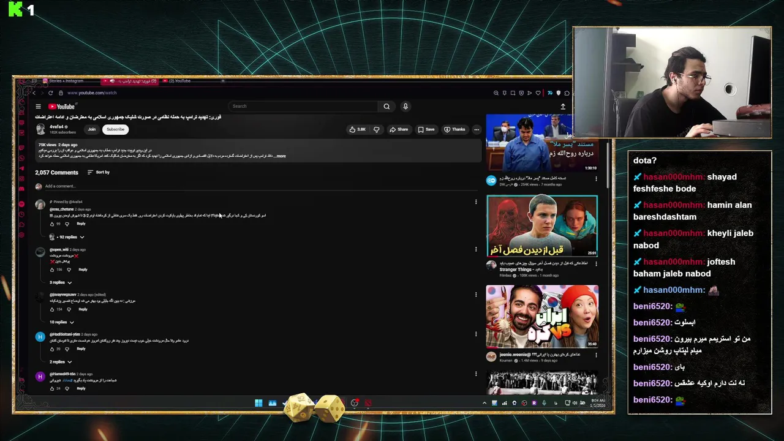This screenshot has width=784, height=441.
Task: Go back with the browser back arrow
Action: (34, 93)
